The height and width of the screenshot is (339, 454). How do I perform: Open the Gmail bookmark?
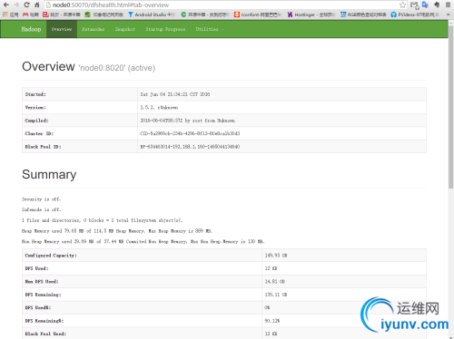[31, 15]
